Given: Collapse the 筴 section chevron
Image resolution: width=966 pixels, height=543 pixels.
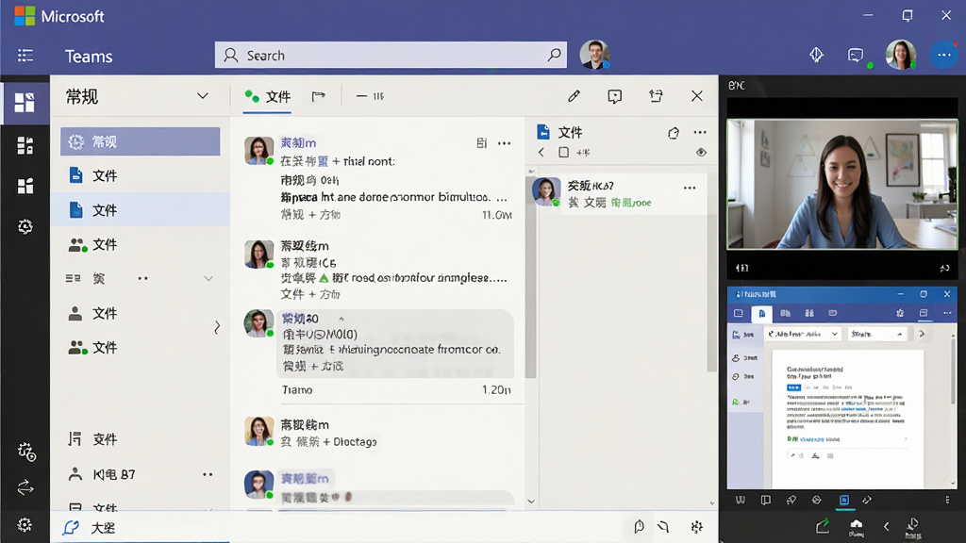Looking at the screenshot, I should pos(208,279).
